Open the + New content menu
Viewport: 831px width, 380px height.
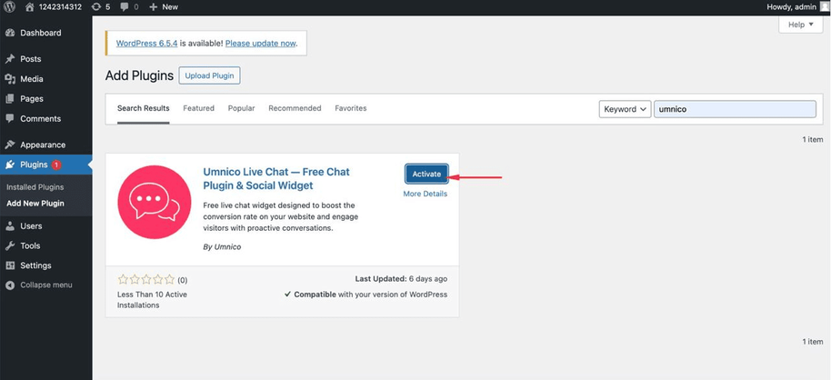click(164, 6)
